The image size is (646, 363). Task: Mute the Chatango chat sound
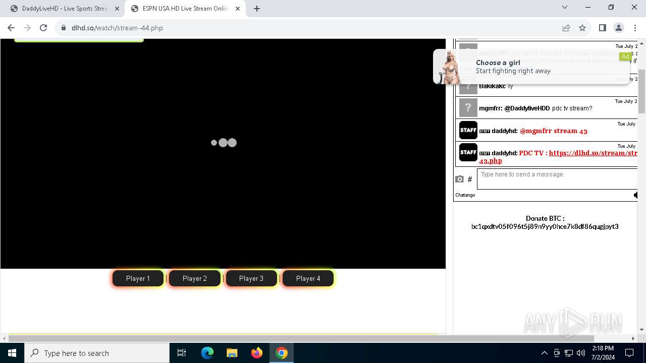(635, 195)
